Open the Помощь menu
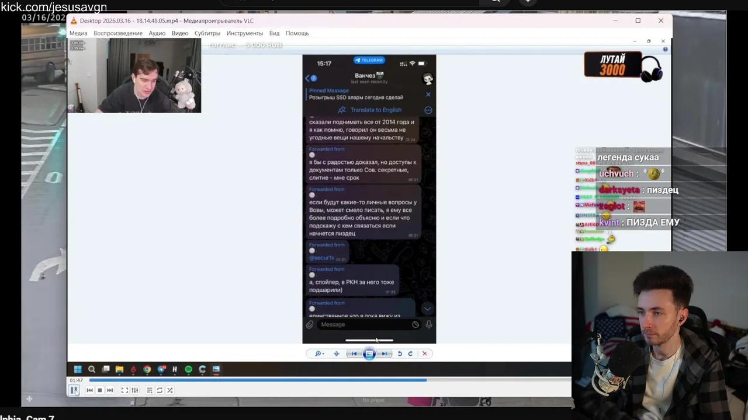The image size is (748, 420). (x=297, y=33)
